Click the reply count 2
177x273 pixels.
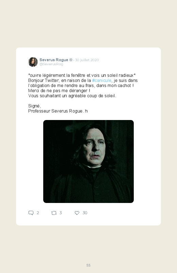click(x=38, y=213)
